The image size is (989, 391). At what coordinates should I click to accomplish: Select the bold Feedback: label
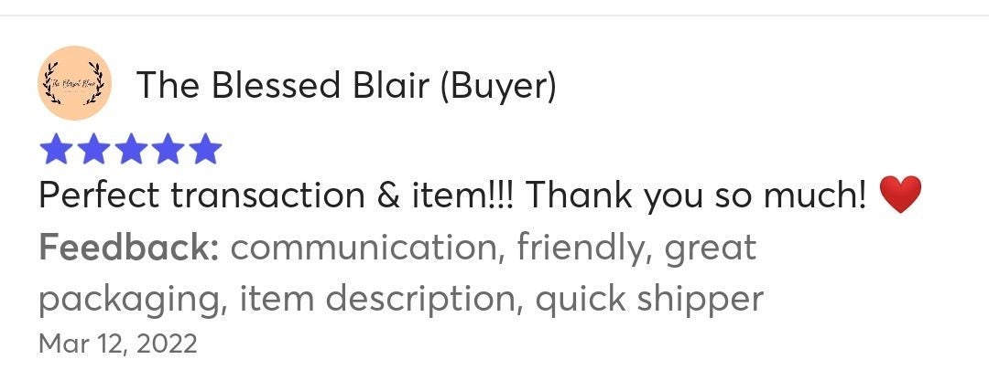[x=129, y=247]
